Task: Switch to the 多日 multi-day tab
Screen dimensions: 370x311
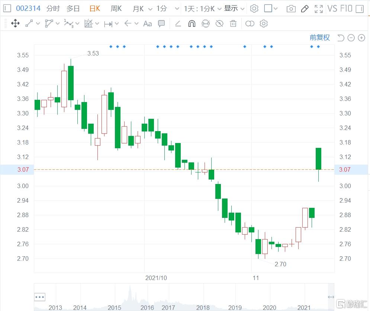Action: pos(73,9)
